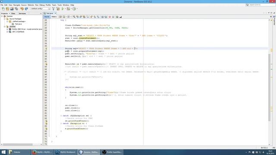Click the Comment icon in editor toolbar
Image resolution: width=276 pixels, height=155 pixels.
tap(117, 17)
